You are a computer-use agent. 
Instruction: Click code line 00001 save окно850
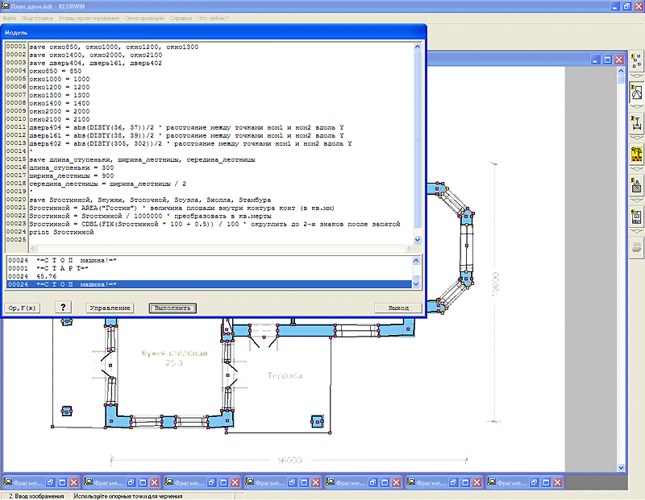[x=114, y=47]
